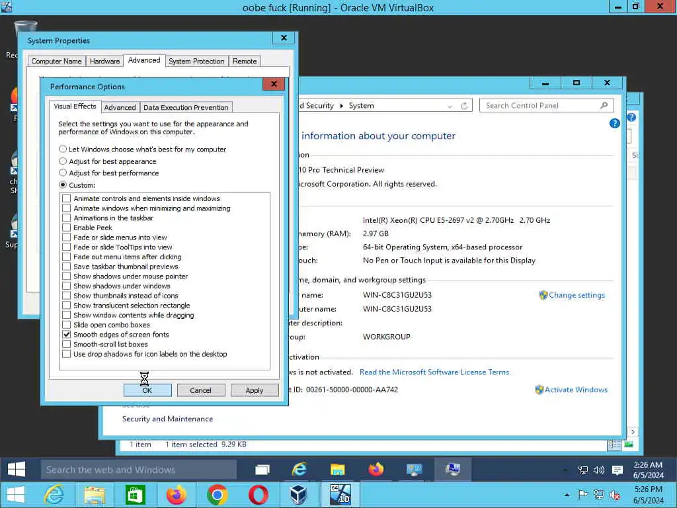Check Animate controls and elements inside windows
Screen dimensions: 677x508
pos(67,198)
